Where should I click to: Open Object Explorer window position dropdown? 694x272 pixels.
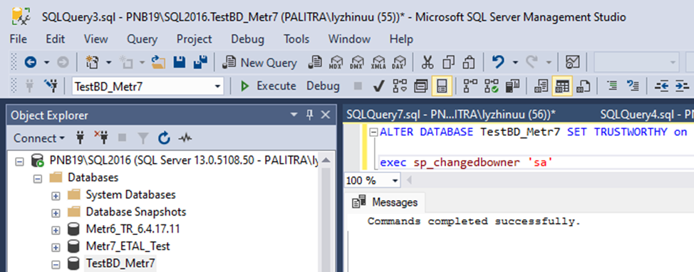coord(294,115)
